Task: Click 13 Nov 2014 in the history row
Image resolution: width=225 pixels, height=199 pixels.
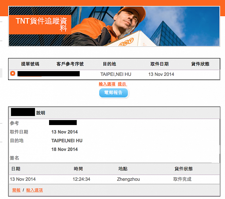Action: click(23, 179)
